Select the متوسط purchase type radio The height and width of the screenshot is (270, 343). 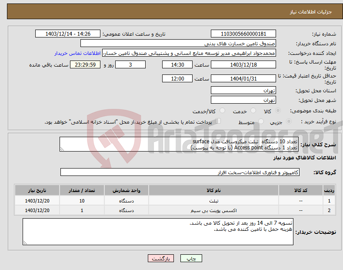click(261, 121)
